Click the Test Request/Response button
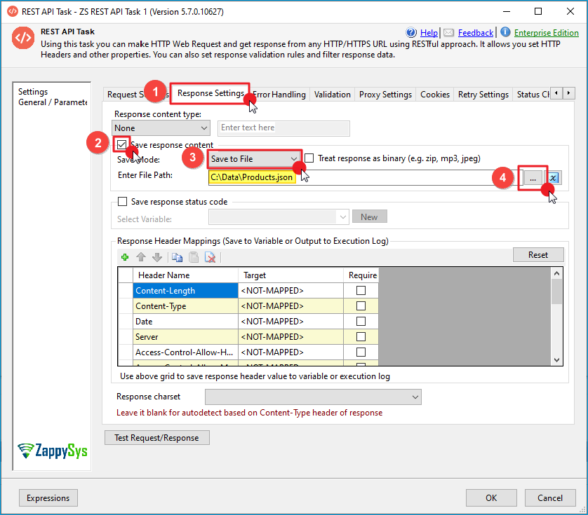This screenshot has height=515, width=588. pyautogui.click(x=157, y=438)
